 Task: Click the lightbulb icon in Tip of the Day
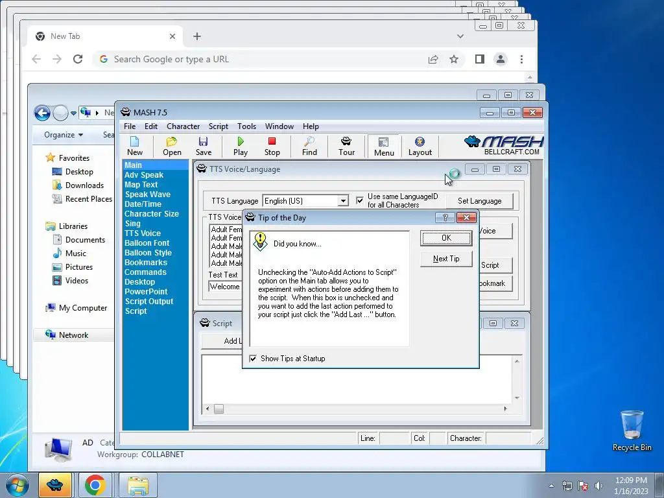click(x=260, y=242)
